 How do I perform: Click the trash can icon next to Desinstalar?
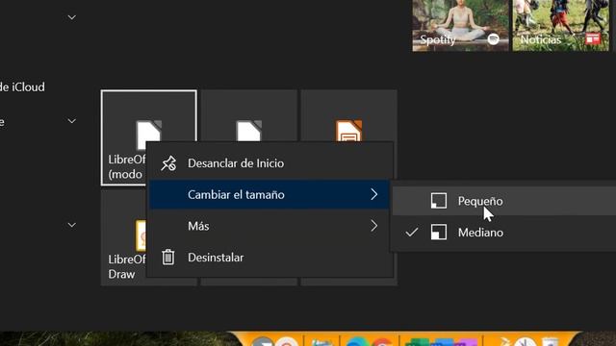tap(168, 258)
